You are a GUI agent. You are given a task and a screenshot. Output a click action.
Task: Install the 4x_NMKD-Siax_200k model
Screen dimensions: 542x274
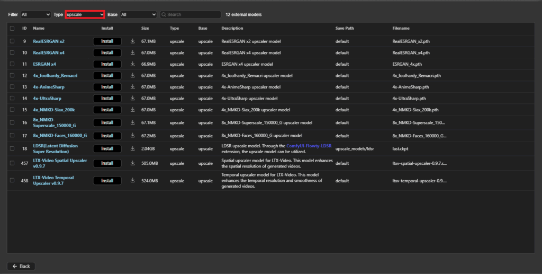107,110
